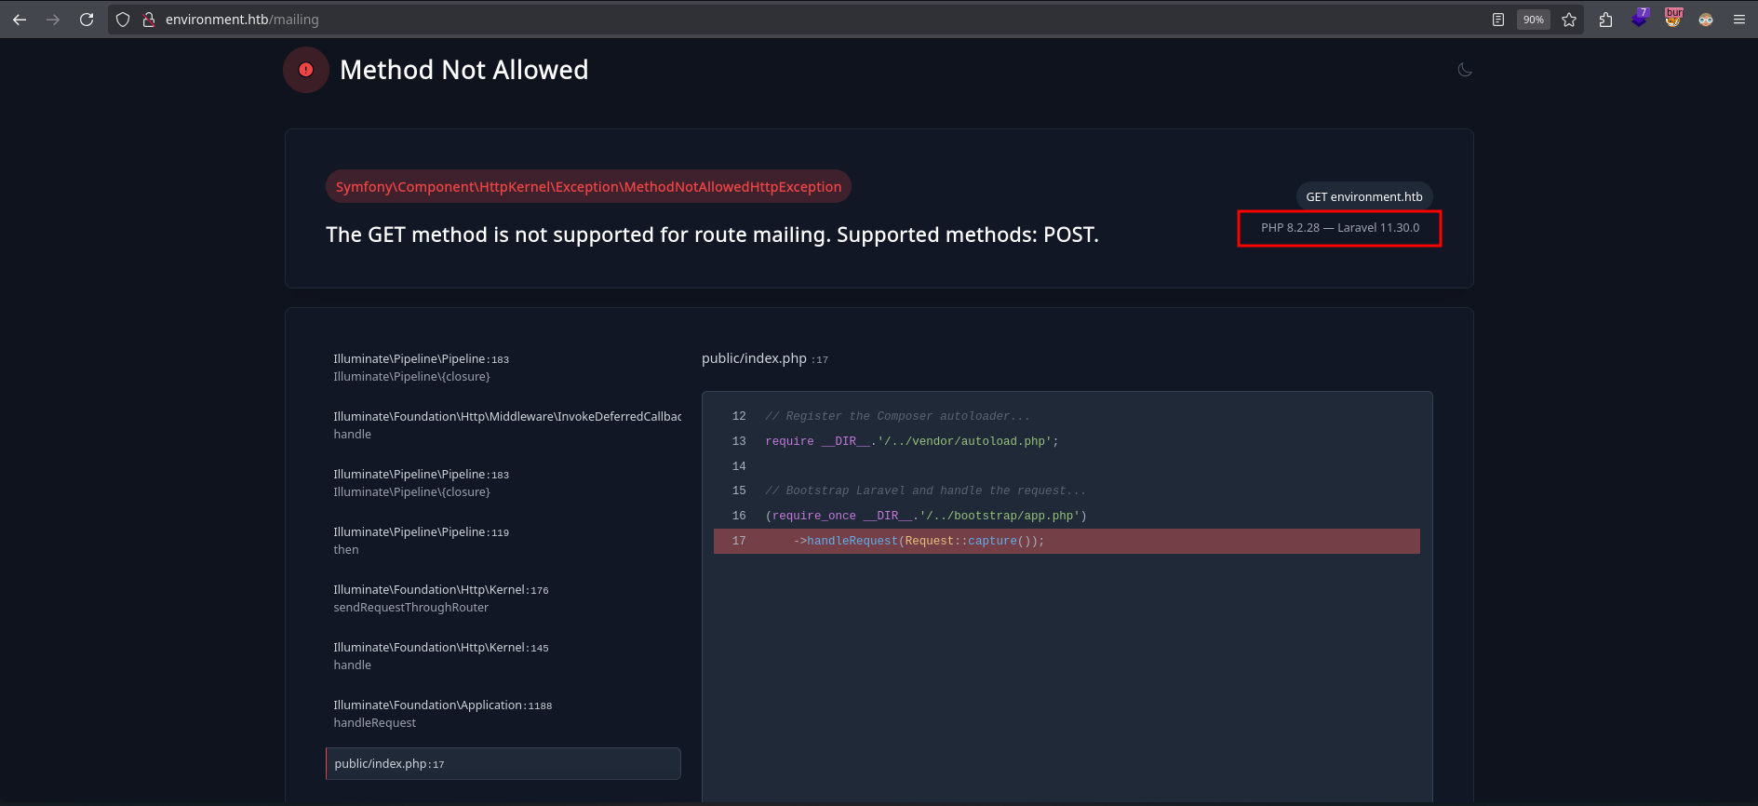Click the GET environment.htb request badge
The image size is (1758, 806).
click(x=1364, y=196)
